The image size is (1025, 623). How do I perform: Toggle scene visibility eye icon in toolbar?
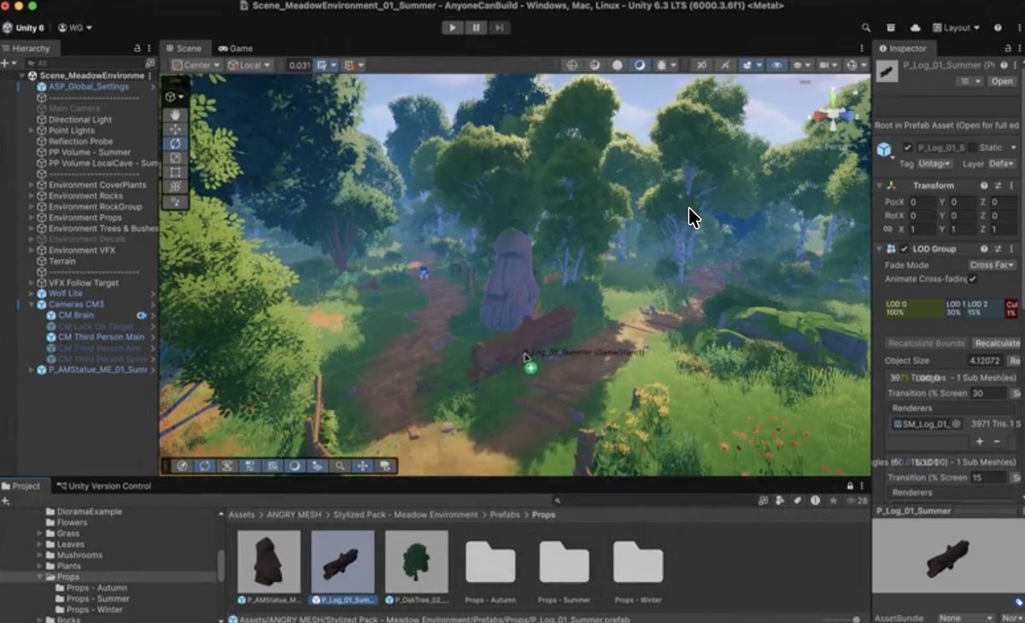click(776, 65)
